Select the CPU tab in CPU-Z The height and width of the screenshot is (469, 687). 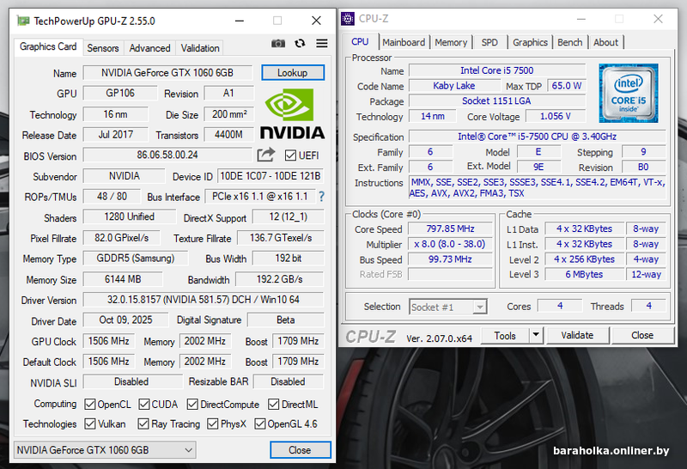(x=360, y=41)
